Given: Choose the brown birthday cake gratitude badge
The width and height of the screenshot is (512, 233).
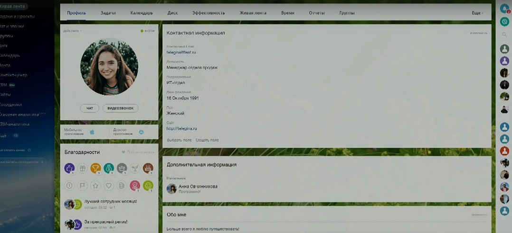Looking at the screenshot, I should [148, 168].
